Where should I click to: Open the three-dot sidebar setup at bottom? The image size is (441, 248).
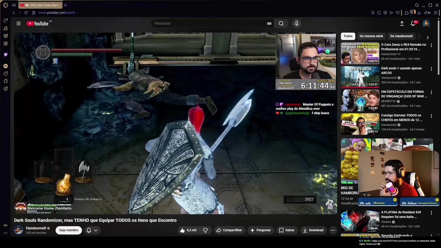pos(6,233)
